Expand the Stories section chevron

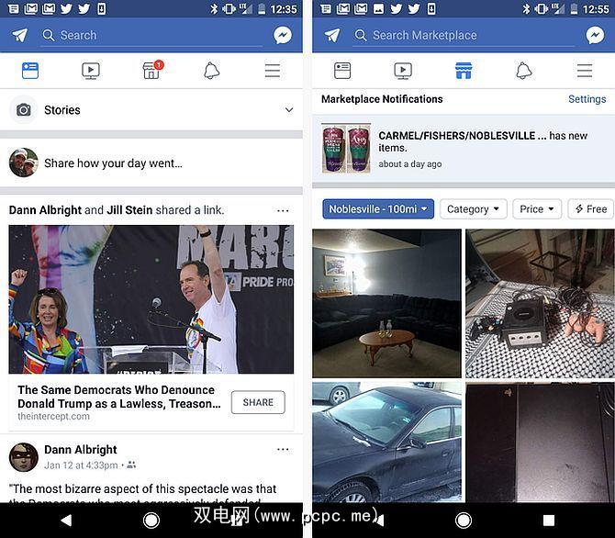pyautogui.click(x=289, y=110)
